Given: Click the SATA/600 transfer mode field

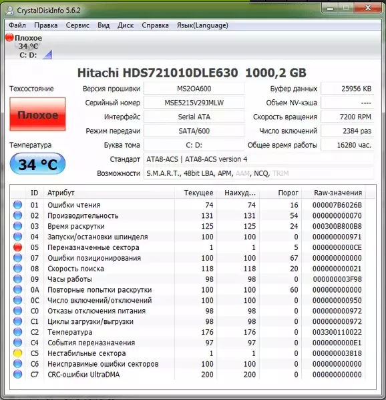Looking at the screenshot, I should click(x=194, y=131).
